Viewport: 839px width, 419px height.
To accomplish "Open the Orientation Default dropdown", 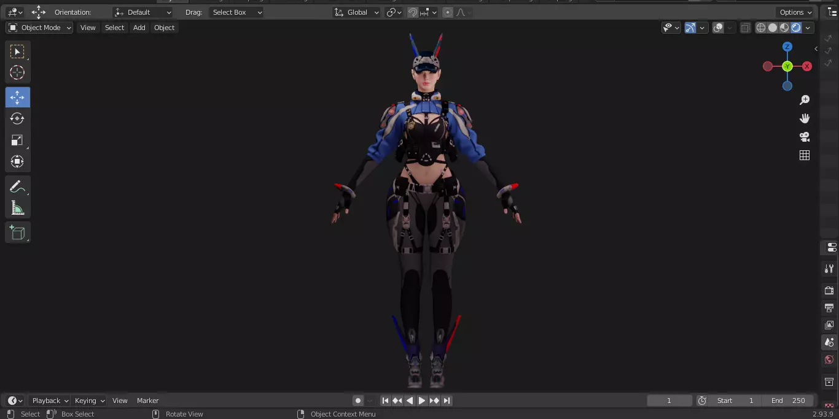I will [143, 12].
